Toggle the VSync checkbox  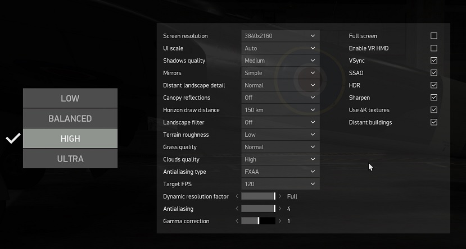433,61
